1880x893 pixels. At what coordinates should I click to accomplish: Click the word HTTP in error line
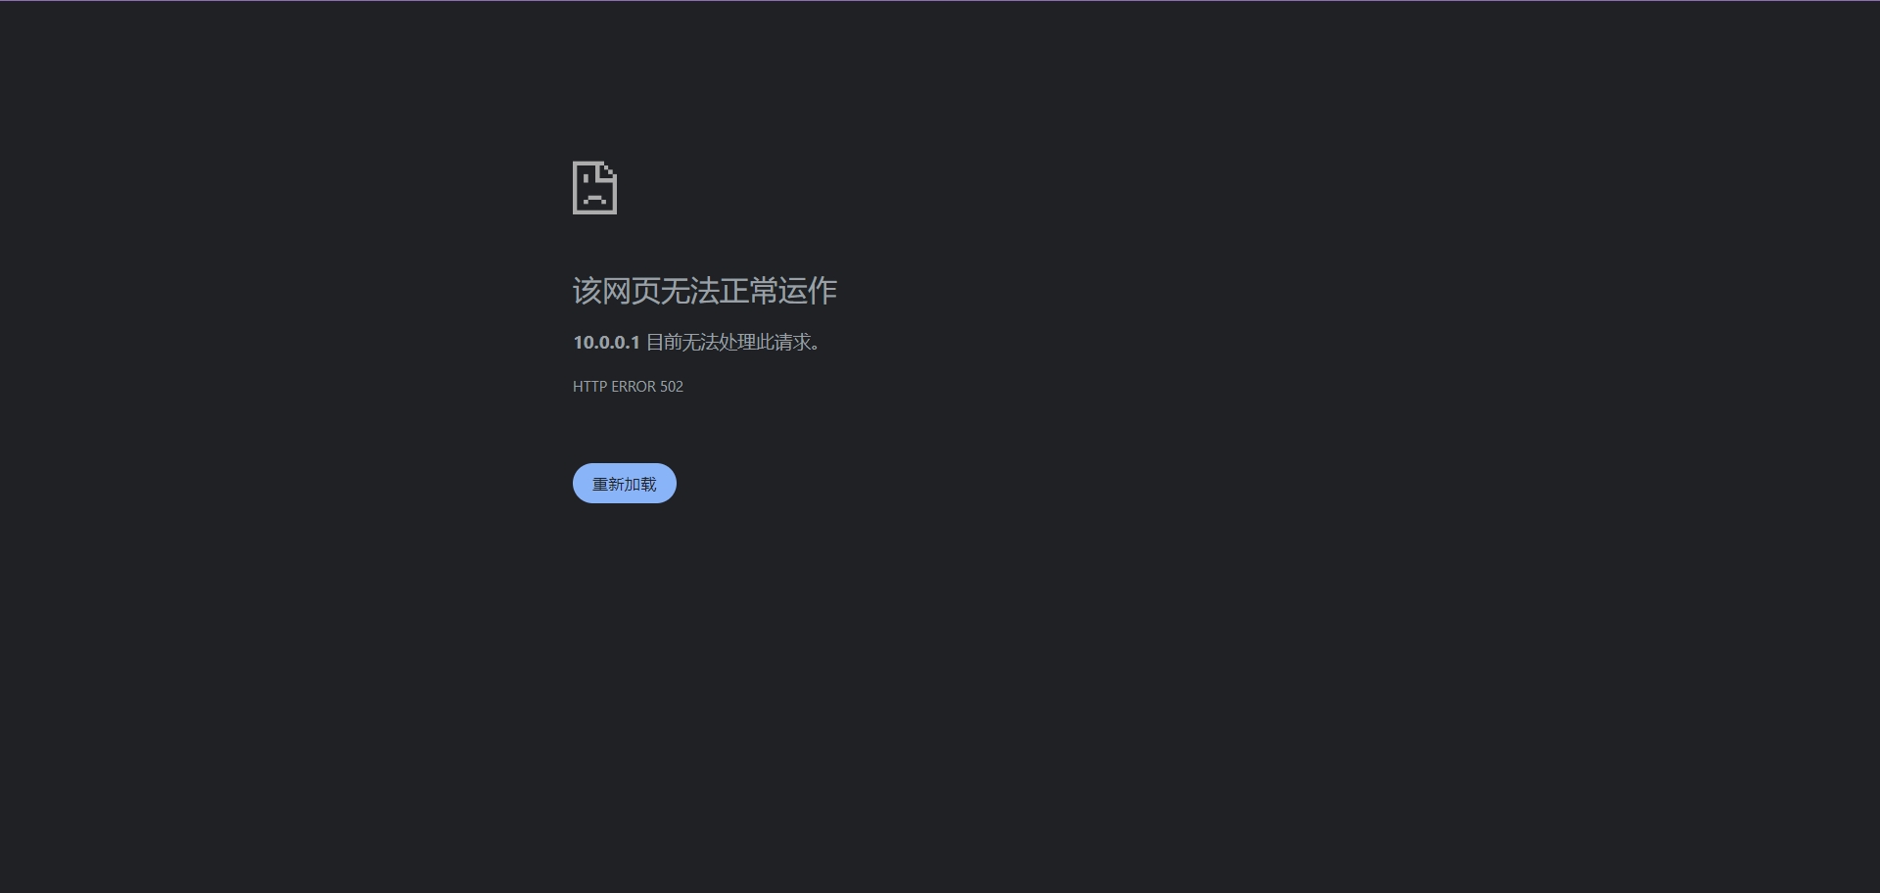click(590, 387)
